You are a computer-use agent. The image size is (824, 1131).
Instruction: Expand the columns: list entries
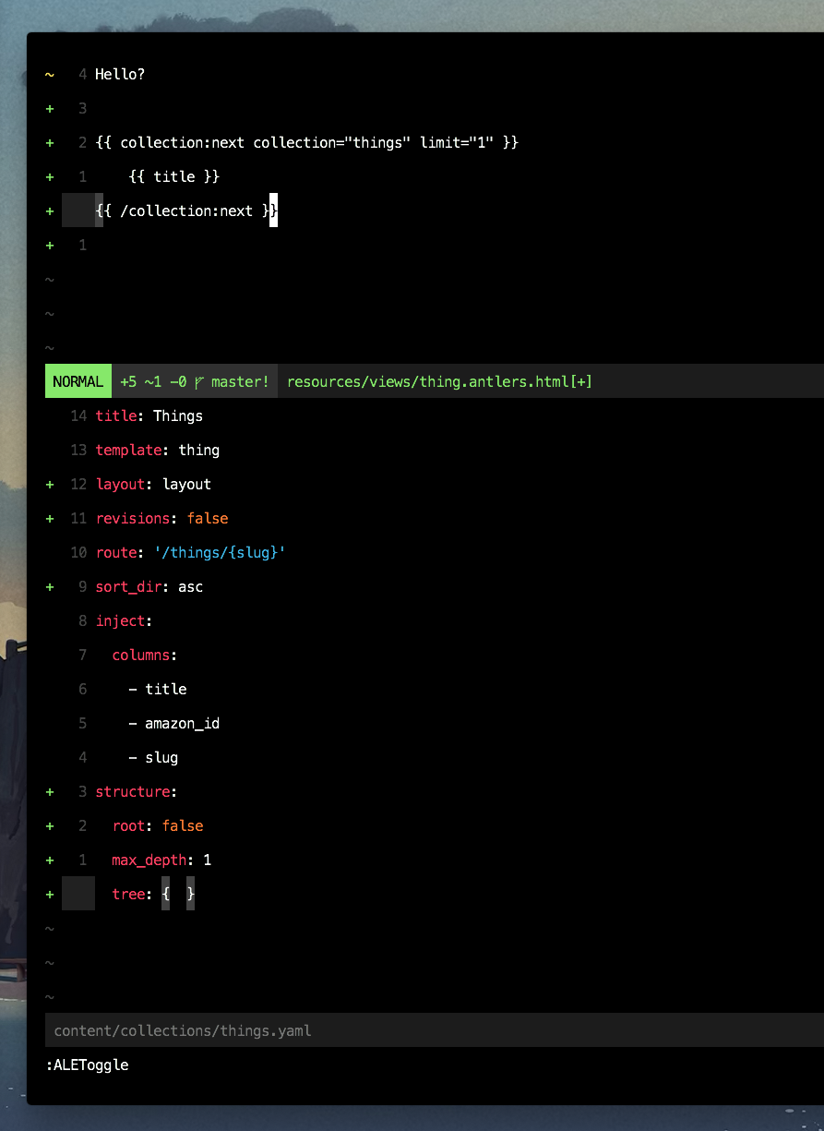(143, 655)
